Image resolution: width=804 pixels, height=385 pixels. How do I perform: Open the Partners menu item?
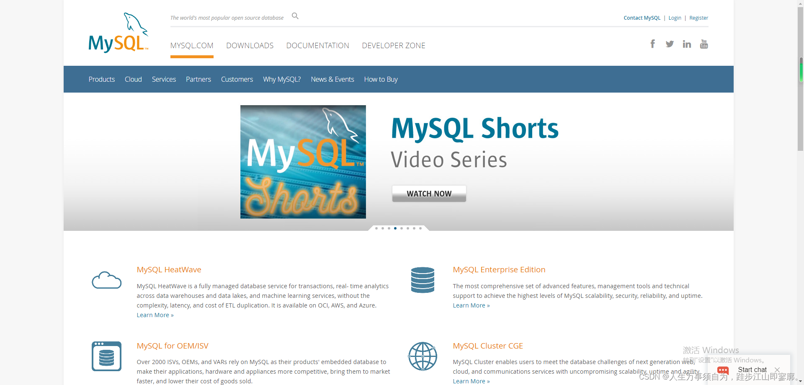(x=198, y=79)
